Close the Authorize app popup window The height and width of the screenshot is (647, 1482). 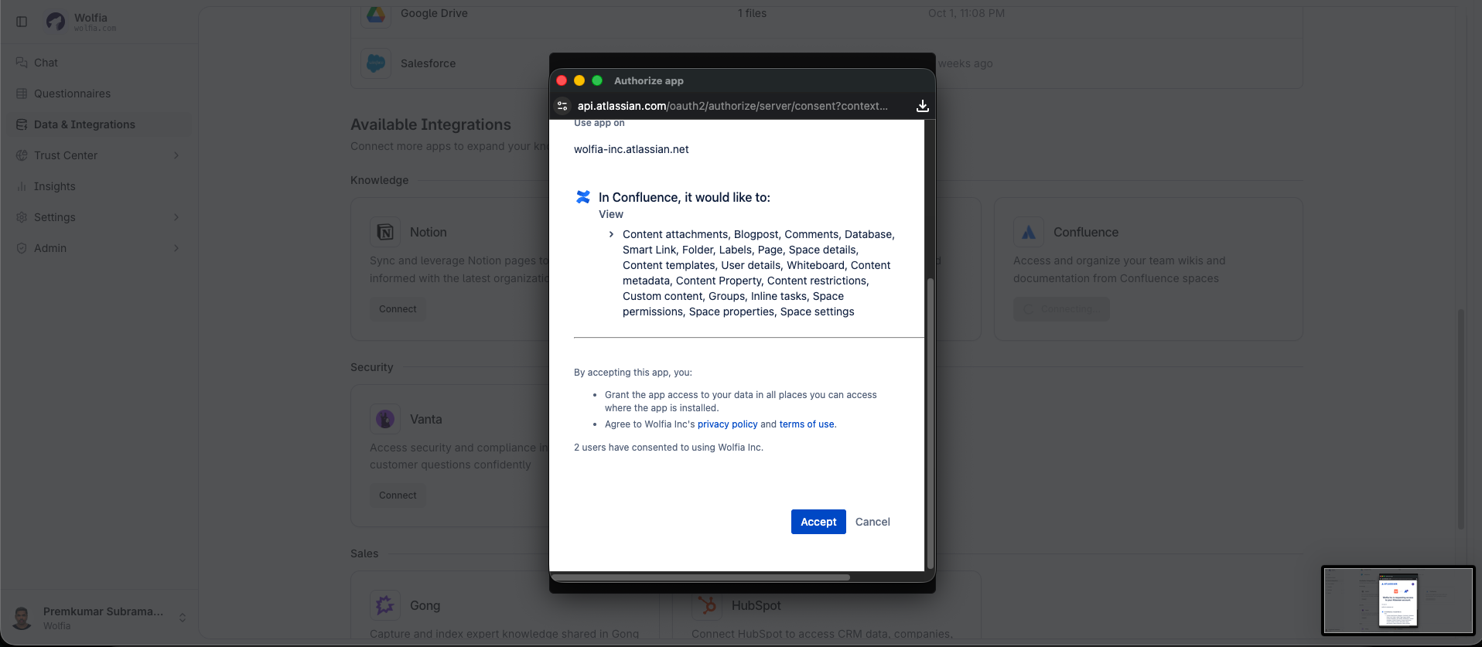point(562,80)
